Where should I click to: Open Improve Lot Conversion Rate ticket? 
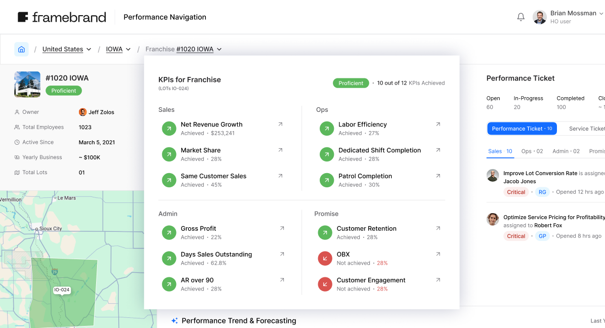click(540, 173)
